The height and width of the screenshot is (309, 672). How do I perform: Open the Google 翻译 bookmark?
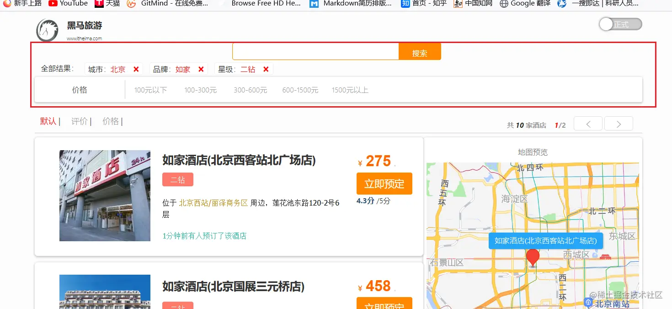click(x=525, y=3)
